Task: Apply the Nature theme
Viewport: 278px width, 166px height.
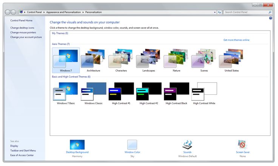Action: click(x=176, y=60)
